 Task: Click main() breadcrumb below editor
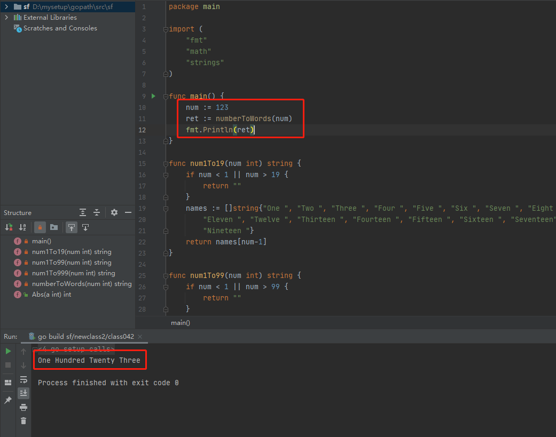181,323
